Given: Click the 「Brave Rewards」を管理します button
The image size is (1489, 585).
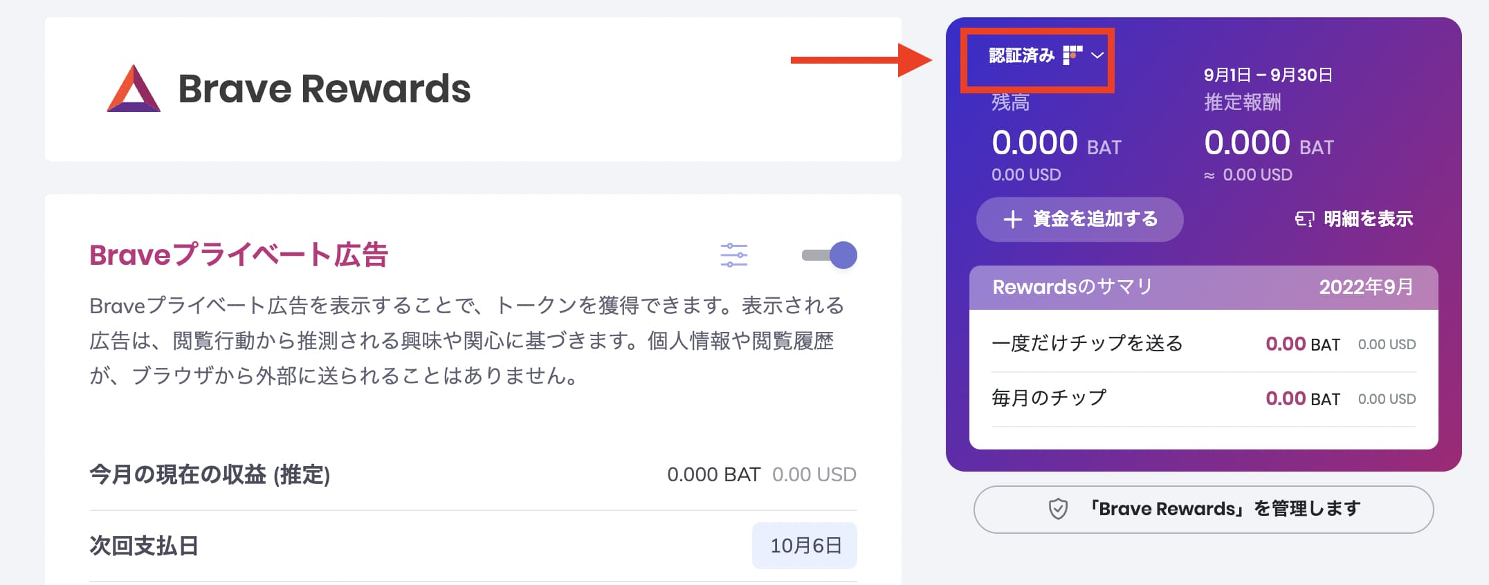Looking at the screenshot, I should pyautogui.click(x=1203, y=509).
